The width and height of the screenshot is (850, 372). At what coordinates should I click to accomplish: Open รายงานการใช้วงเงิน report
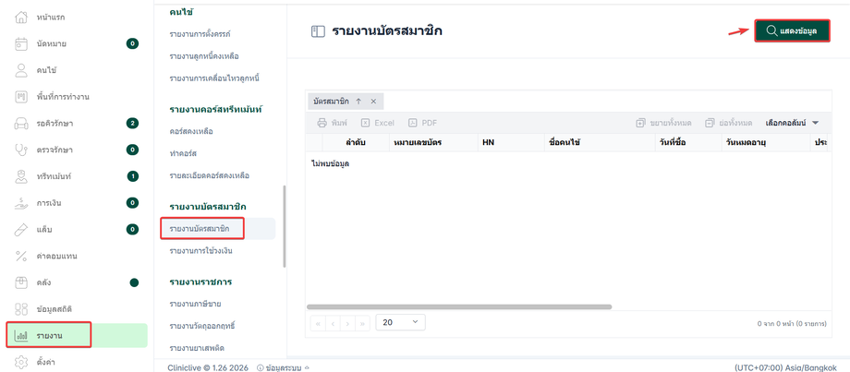coord(201,251)
